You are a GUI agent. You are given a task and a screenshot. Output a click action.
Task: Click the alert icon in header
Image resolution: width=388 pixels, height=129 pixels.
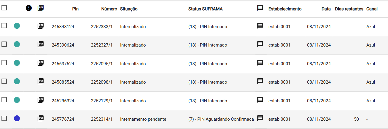tap(29, 8)
